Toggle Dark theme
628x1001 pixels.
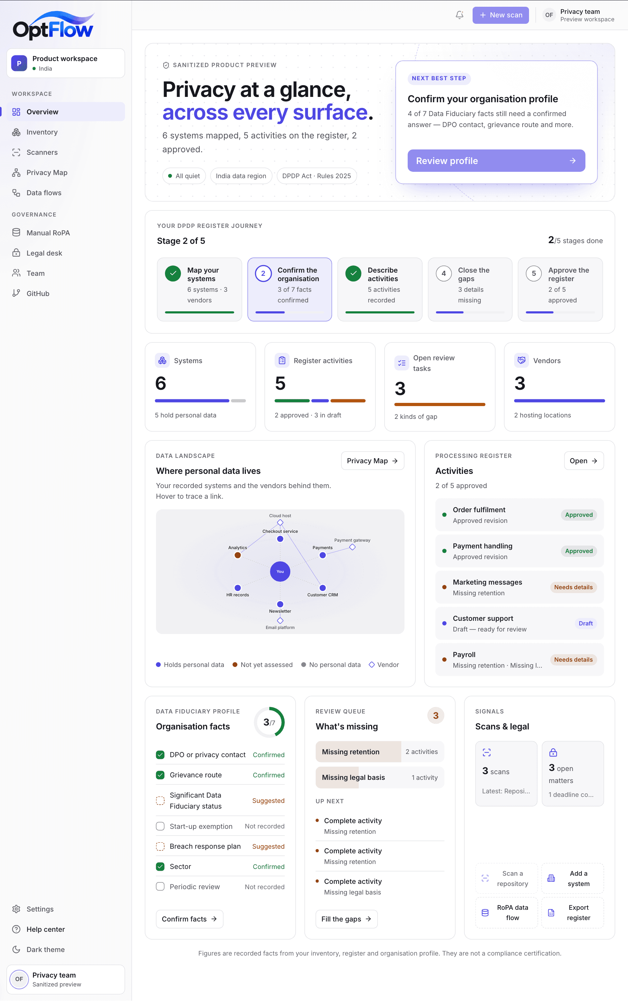pos(66,950)
